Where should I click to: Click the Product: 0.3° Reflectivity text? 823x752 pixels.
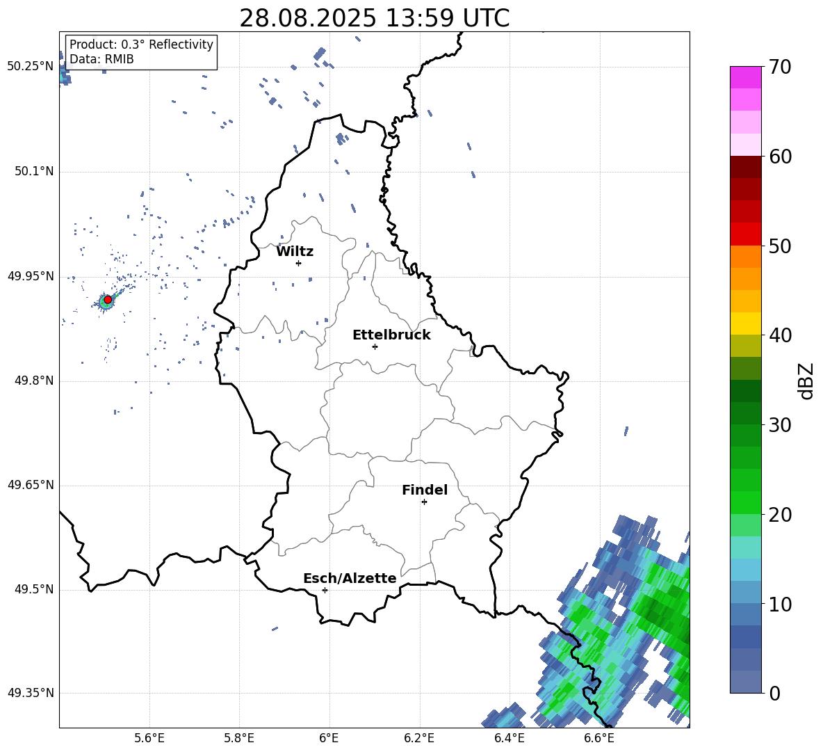point(141,45)
